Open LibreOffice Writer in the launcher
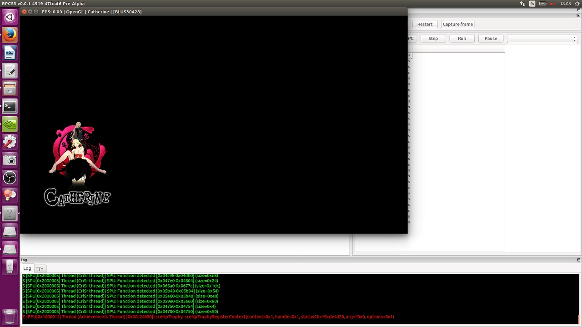582x327 pixels. pyautogui.click(x=10, y=53)
